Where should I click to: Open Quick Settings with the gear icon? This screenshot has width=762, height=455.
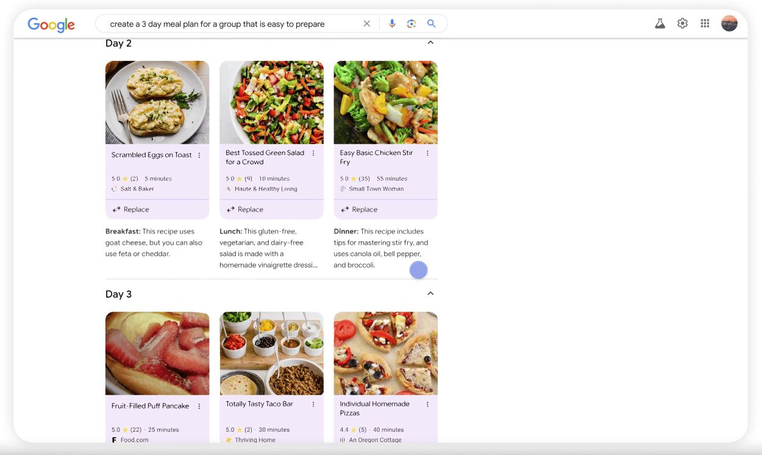[683, 23]
